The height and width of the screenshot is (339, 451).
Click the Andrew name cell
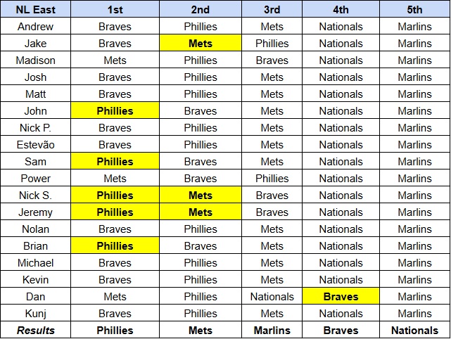click(35, 27)
